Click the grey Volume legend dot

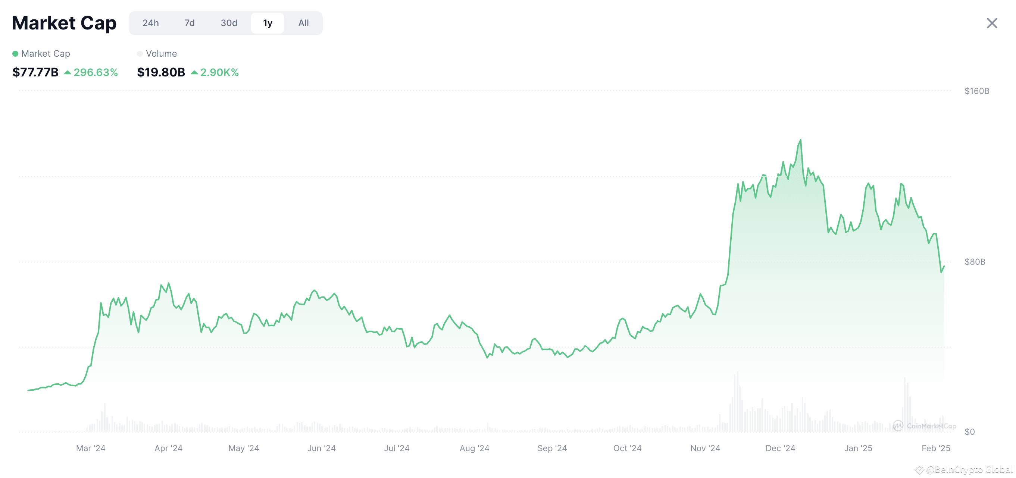click(x=140, y=54)
